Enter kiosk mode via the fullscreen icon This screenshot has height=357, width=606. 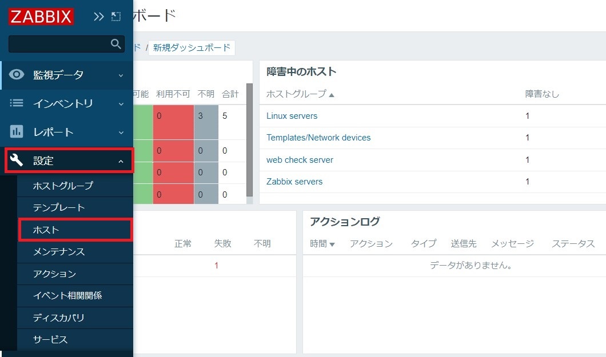[x=115, y=16]
